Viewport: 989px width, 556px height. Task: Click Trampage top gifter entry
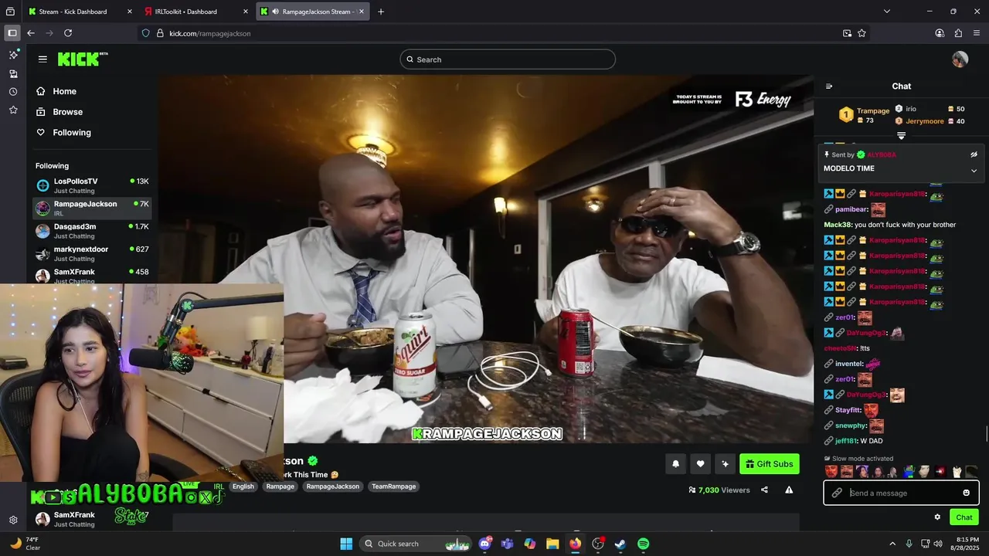click(865, 115)
